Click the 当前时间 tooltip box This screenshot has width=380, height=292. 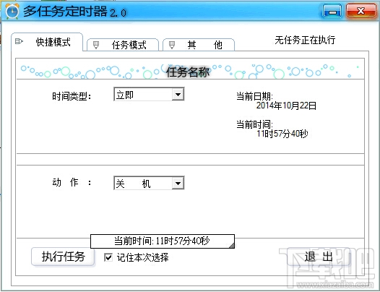[x=163, y=241]
